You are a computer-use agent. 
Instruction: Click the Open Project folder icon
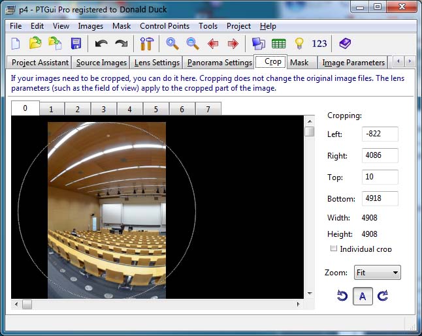tap(35, 44)
